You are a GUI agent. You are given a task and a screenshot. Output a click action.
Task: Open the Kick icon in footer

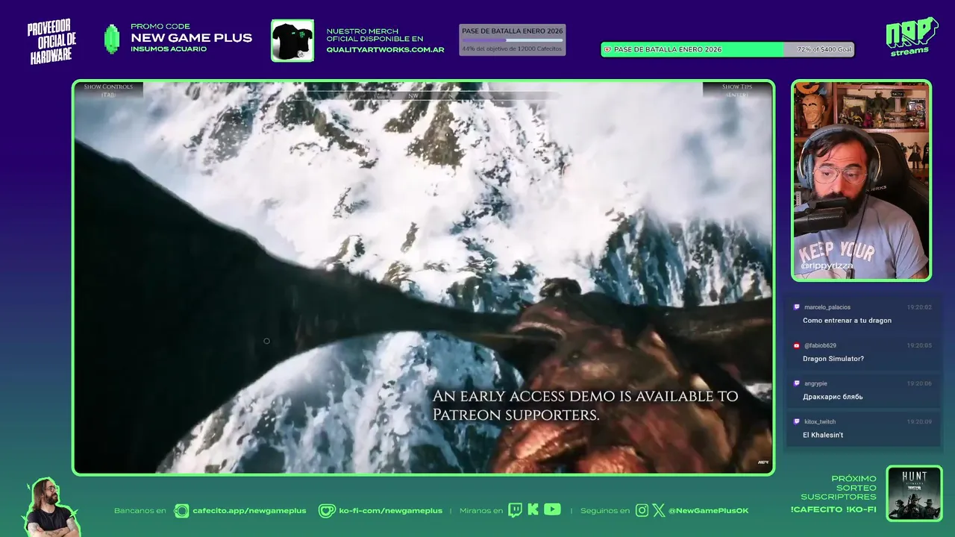(x=533, y=510)
